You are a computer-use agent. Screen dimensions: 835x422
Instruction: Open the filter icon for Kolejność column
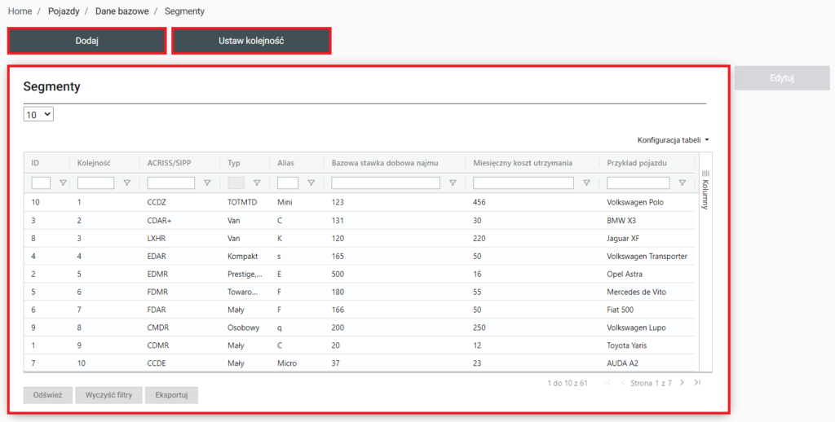pos(126,183)
